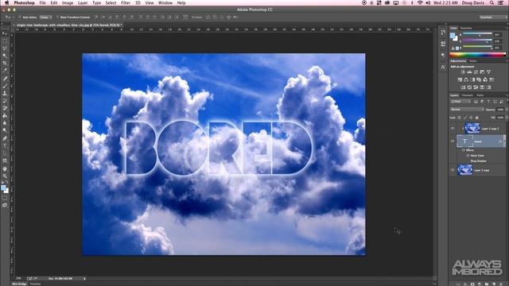Screen dimensions: 509x286
Task: Switch to the Styles tab
Action: [x=473, y=60]
